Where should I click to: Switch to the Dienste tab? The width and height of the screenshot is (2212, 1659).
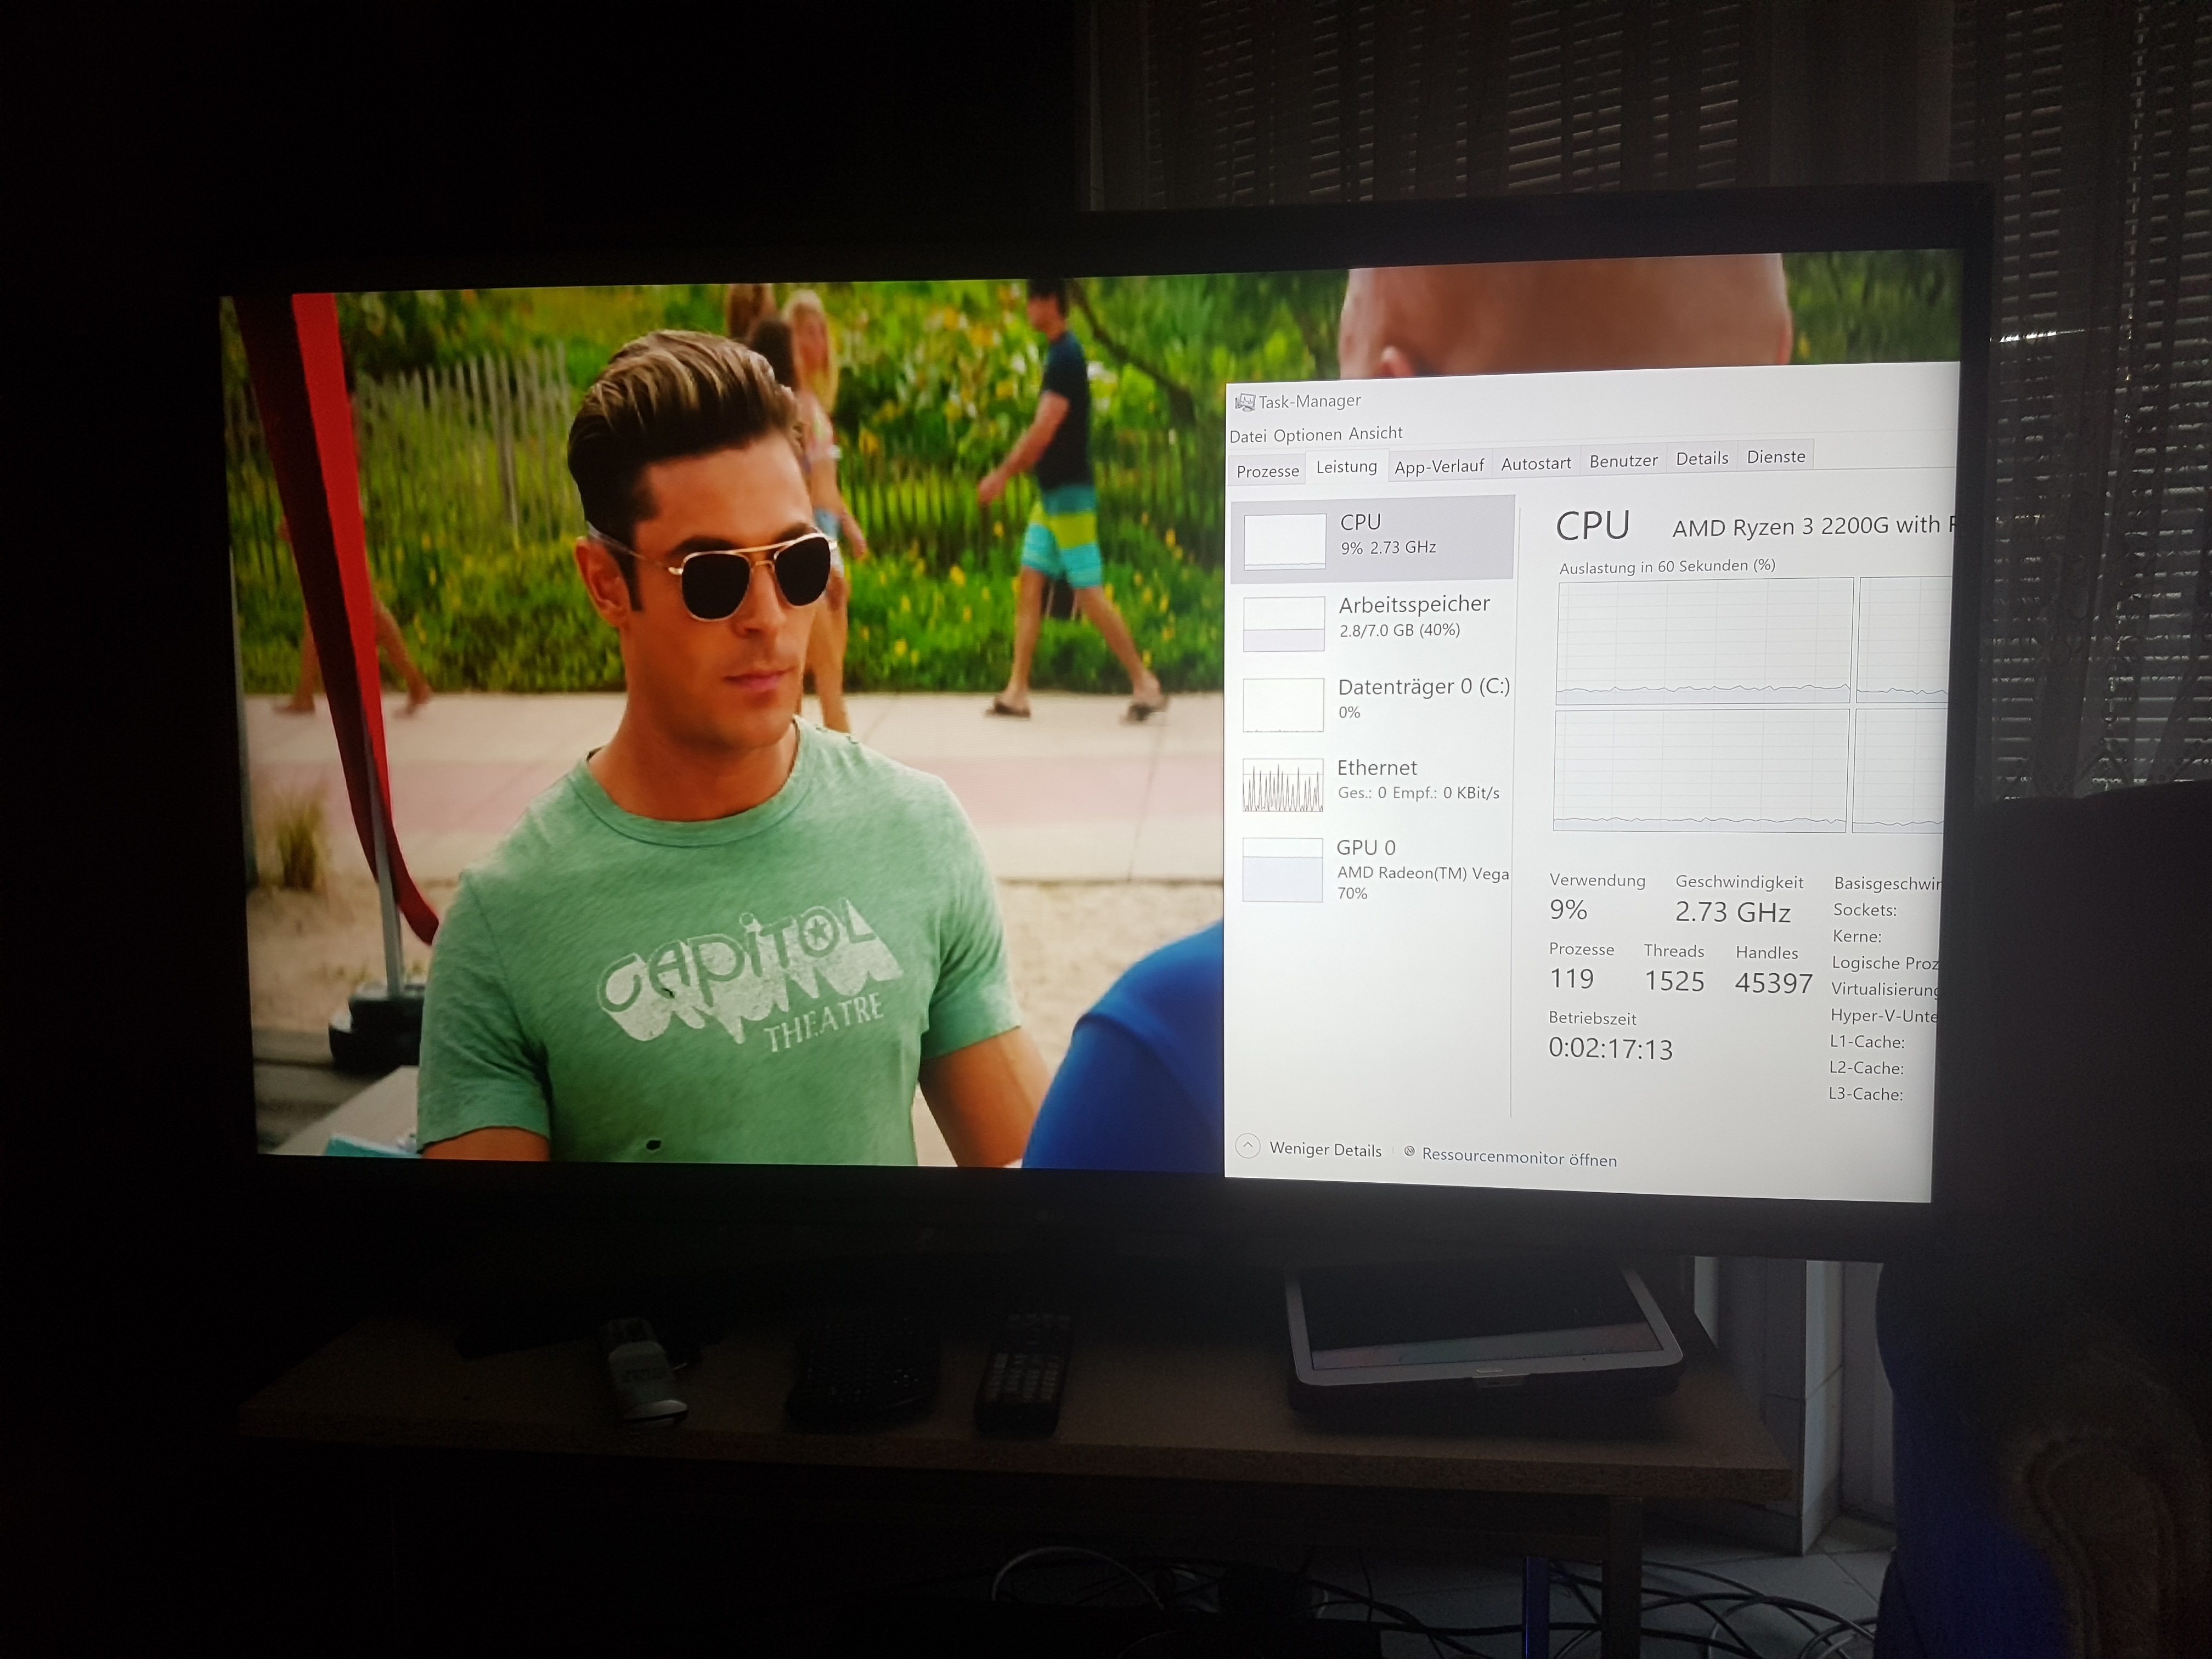pos(1776,457)
